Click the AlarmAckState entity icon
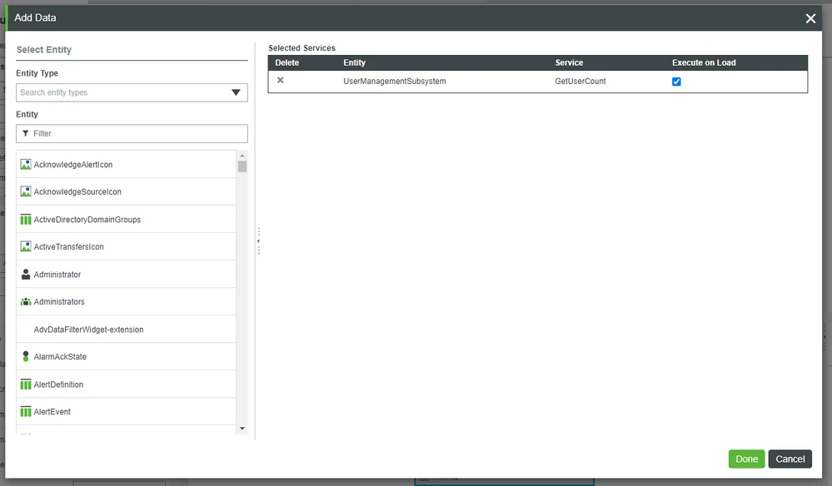832x486 pixels. (26, 356)
